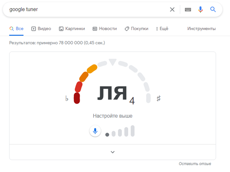
Task: Start voice search with microphone icon
Action: (x=200, y=10)
